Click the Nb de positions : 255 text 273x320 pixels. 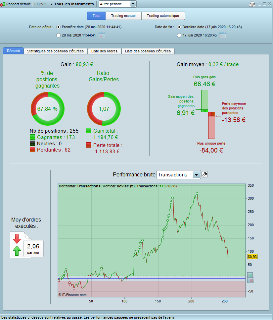54,131
